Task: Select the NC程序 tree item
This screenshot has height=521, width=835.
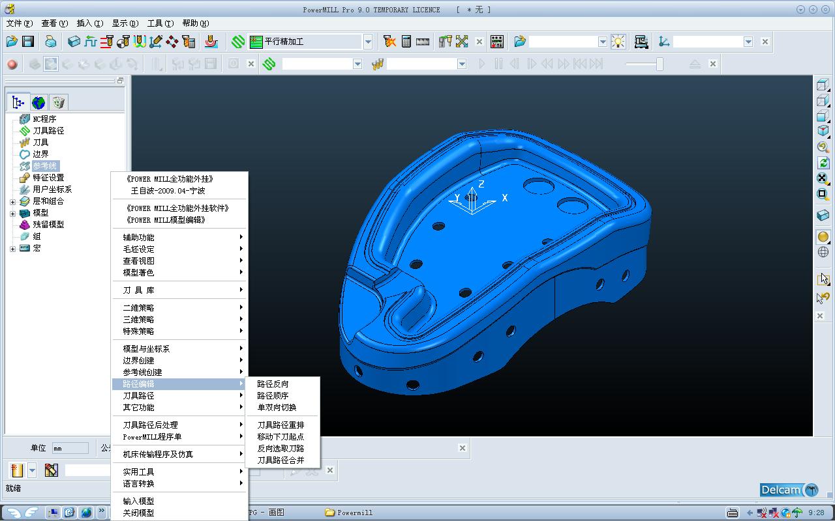Action: coord(44,119)
